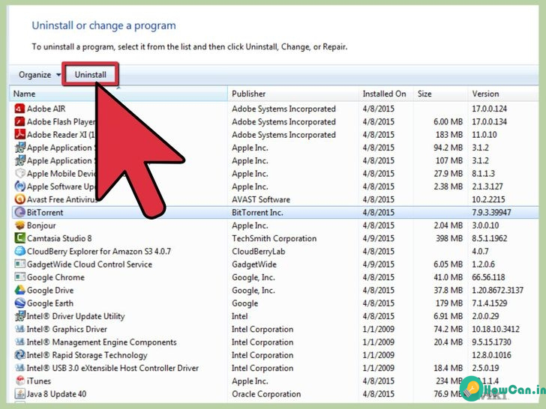Click version 12.8.0.1016 cell
The height and width of the screenshot is (409, 546).
[491, 355]
